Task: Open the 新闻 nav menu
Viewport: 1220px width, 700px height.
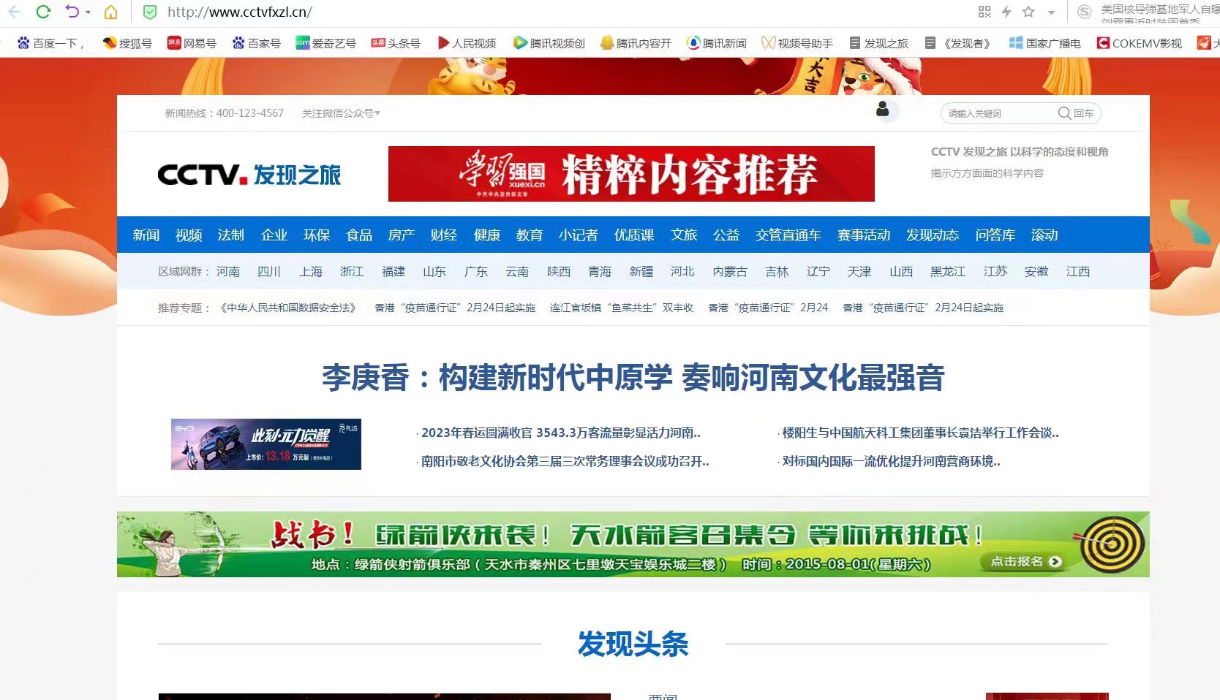Action: 146,235
